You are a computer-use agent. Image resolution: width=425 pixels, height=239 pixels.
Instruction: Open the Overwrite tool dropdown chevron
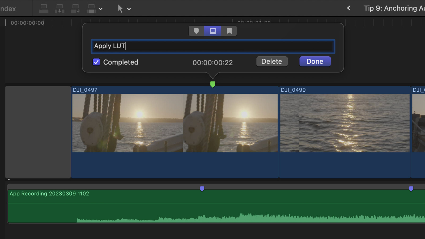[x=100, y=9]
